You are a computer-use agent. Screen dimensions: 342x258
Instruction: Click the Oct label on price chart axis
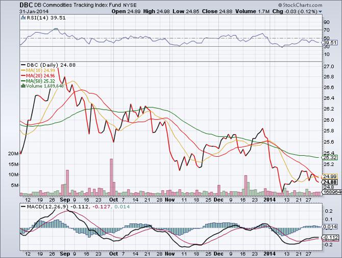click(x=113, y=200)
